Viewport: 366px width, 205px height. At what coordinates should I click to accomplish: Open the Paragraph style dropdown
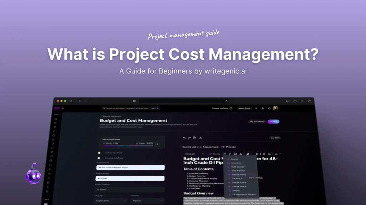[x=194, y=154]
